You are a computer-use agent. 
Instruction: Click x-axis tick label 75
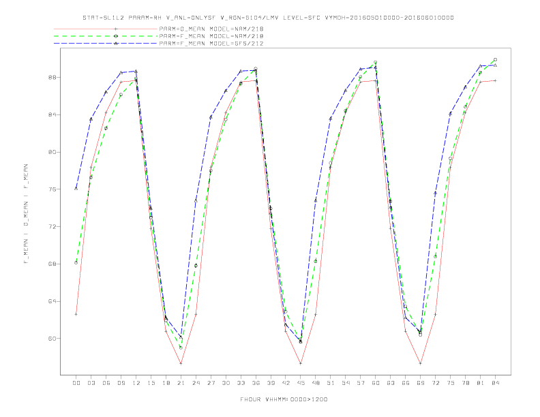click(x=451, y=383)
